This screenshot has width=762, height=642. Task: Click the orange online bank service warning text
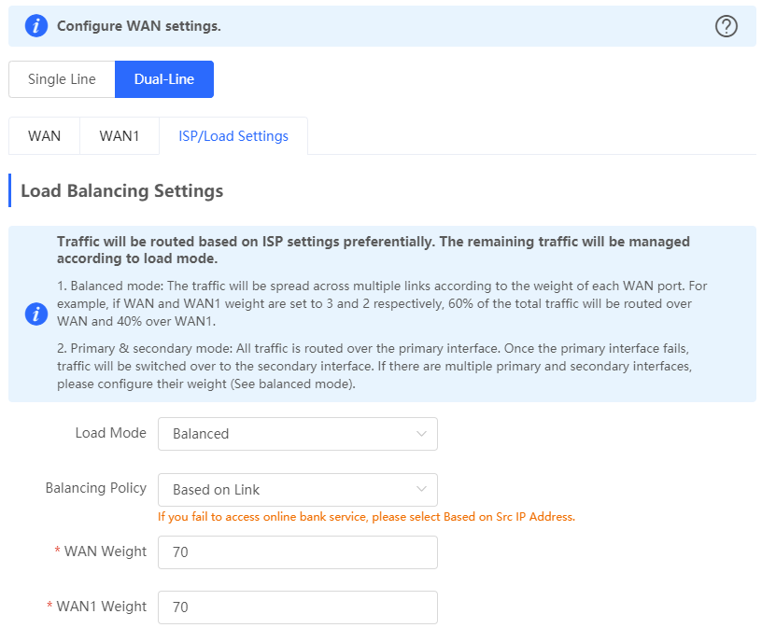coord(366,517)
